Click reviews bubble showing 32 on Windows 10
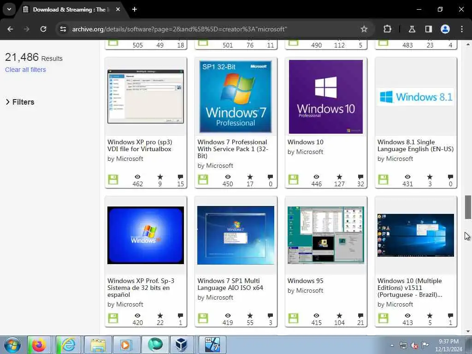The width and height of the screenshot is (472, 354). pyautogui.click(x=360, y=177)
